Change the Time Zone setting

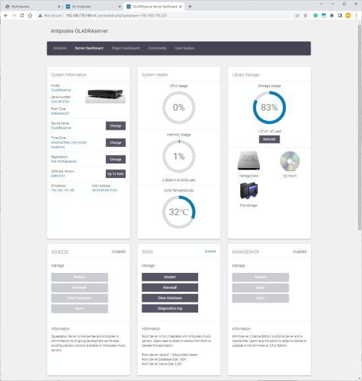pyautogui.click(x=115, y=142)
